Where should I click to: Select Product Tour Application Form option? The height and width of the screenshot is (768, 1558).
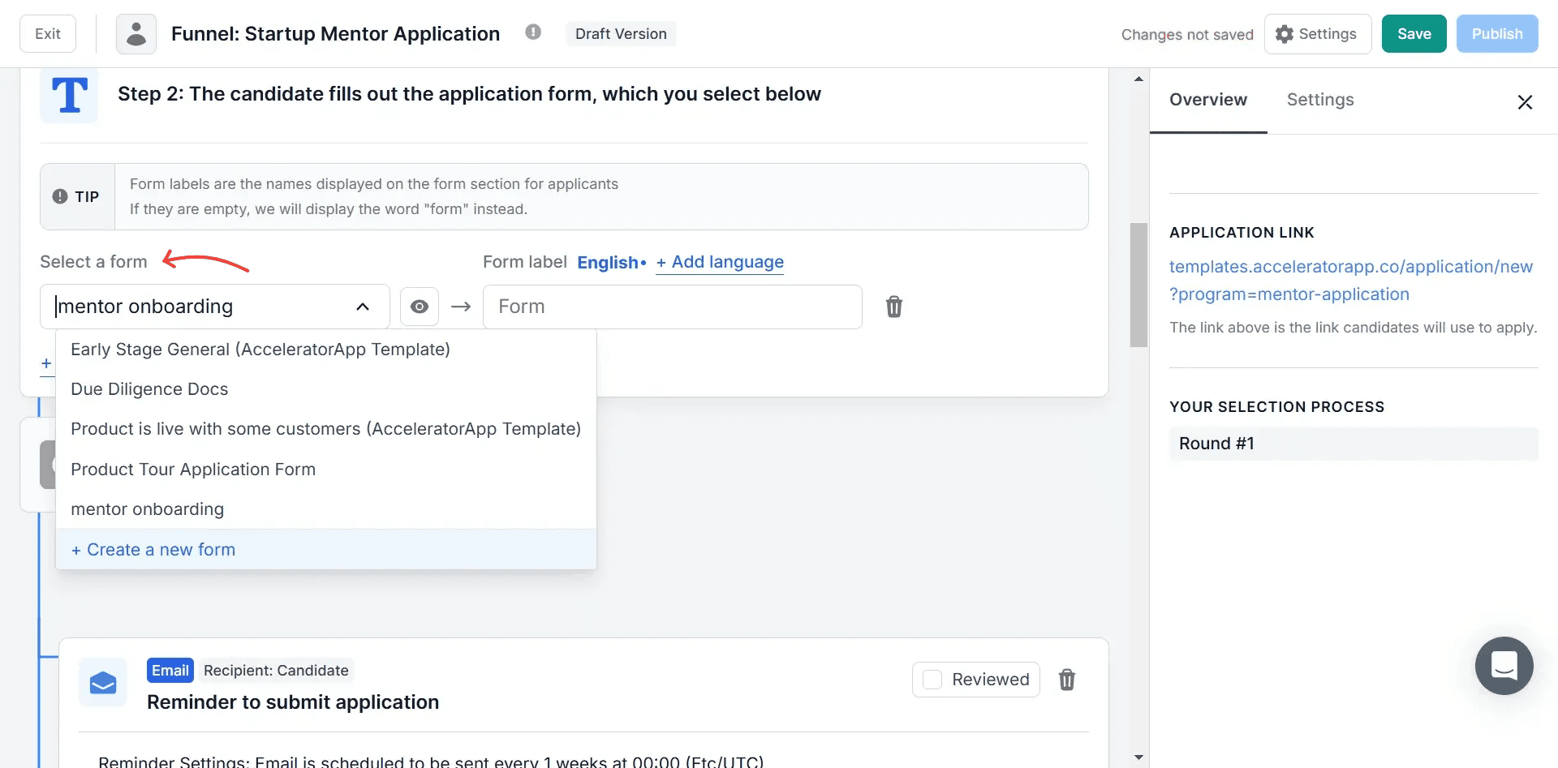click(x=193, y=470)
